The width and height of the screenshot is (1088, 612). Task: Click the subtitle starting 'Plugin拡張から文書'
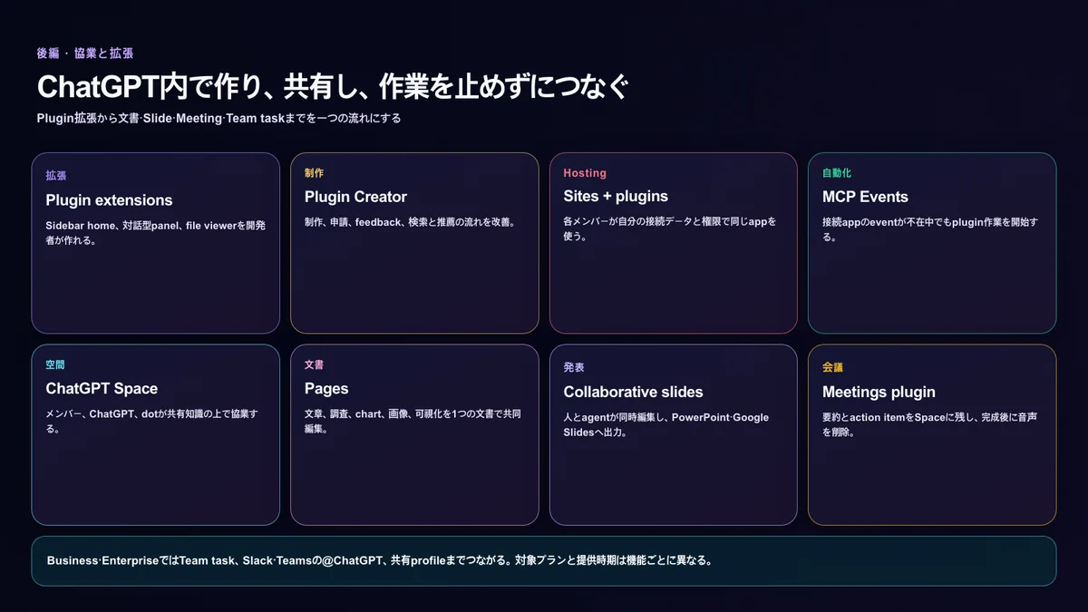(x=219, y=118)
